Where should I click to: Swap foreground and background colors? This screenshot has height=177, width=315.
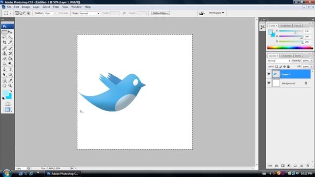[11, 91]
